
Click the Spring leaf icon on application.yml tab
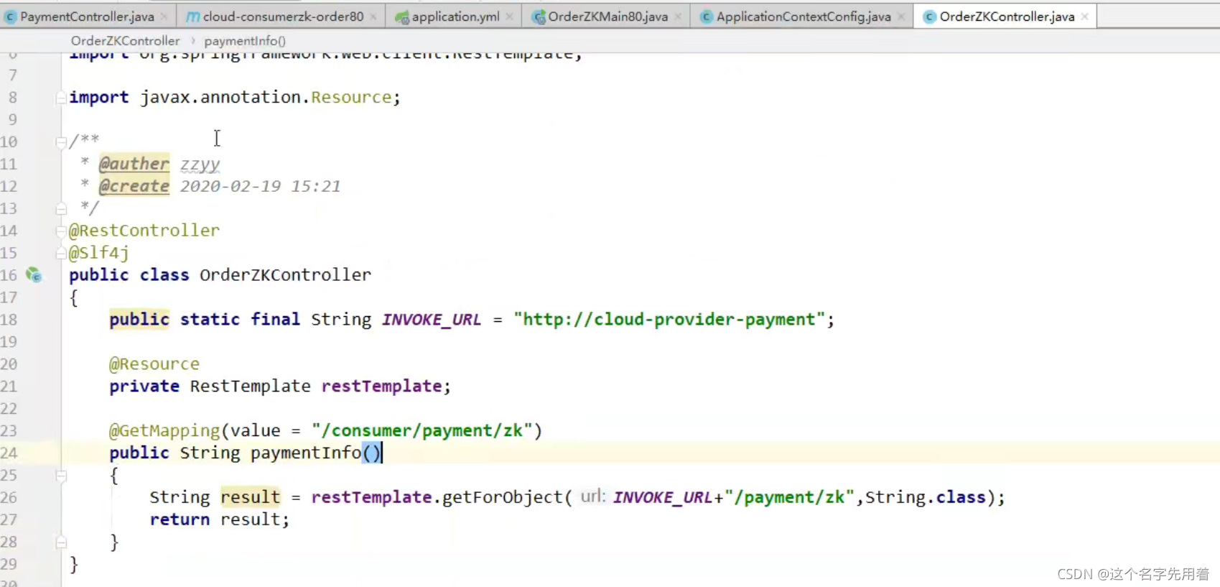coord(402,17)
